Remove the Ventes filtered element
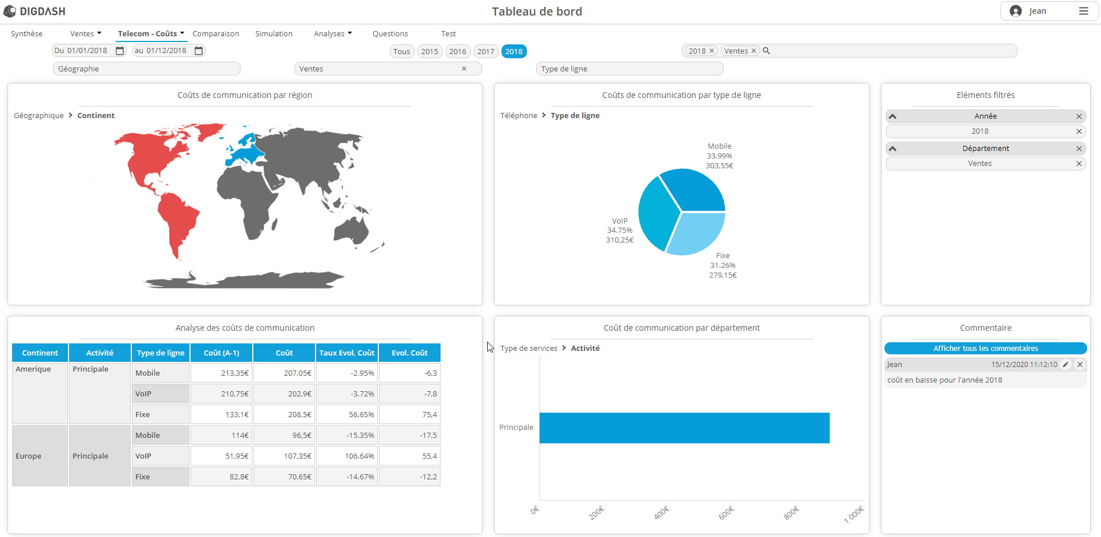Viewport: 1101px width, 537px height. pyautogui.click(x=1079, y=164)
